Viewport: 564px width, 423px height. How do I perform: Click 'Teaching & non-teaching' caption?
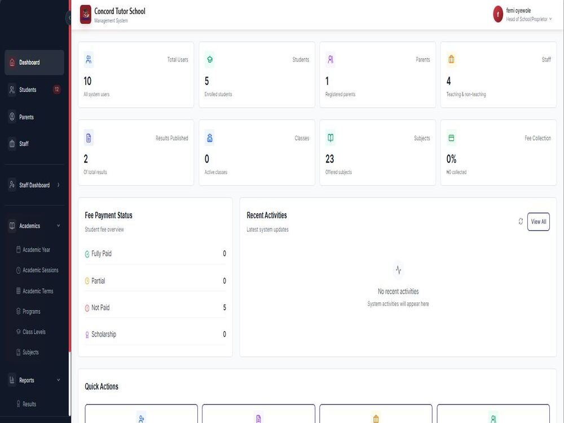coord(466,94)
